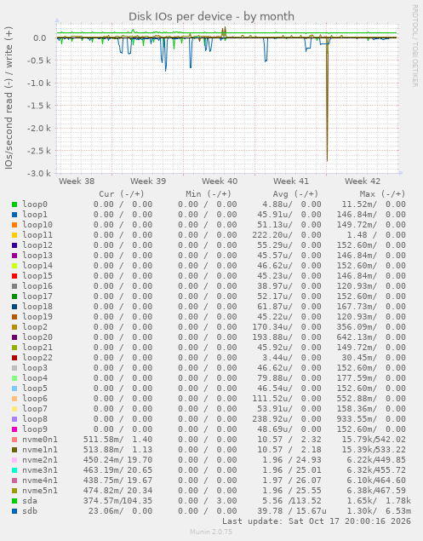Click the nvme2n1 legend label
The image size is (423, 541).
[x=40, y=460]
